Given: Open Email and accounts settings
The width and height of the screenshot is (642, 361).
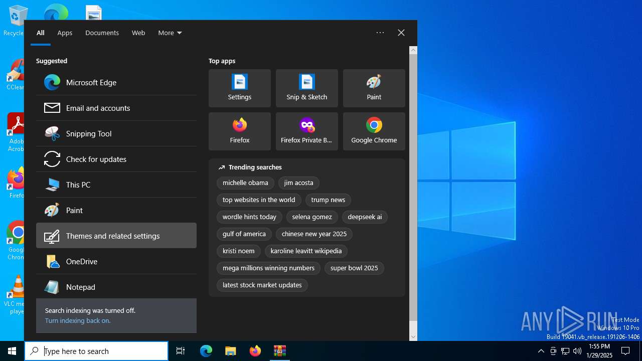Looking at the screenshot, I should pyautogui.click(x=116, y=108).
